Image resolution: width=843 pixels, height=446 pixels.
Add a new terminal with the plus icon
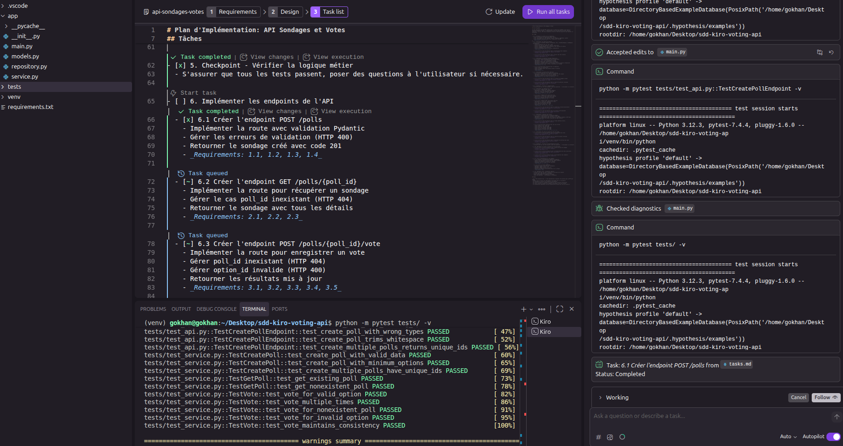tap(523, 309)
